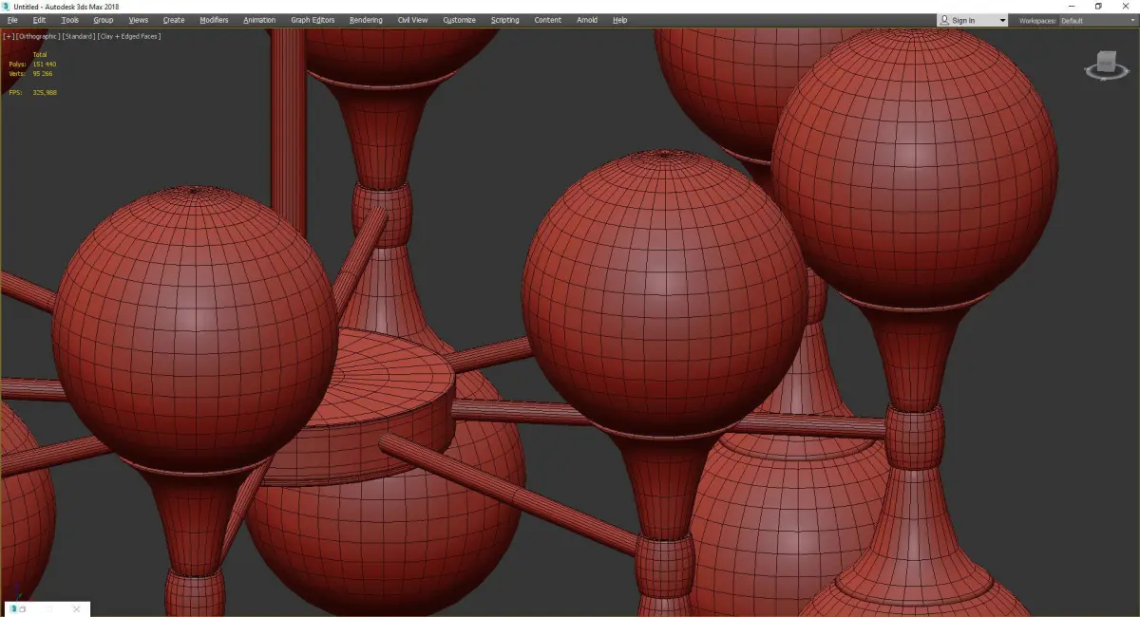This screenshot has width=1140, height=617.
Task: Open the Graph Editors menu
Action: click(x=313, y=20)
